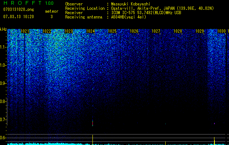
Task: Click the HROFFT 1.0.0 title text
Action: point(28,3)
